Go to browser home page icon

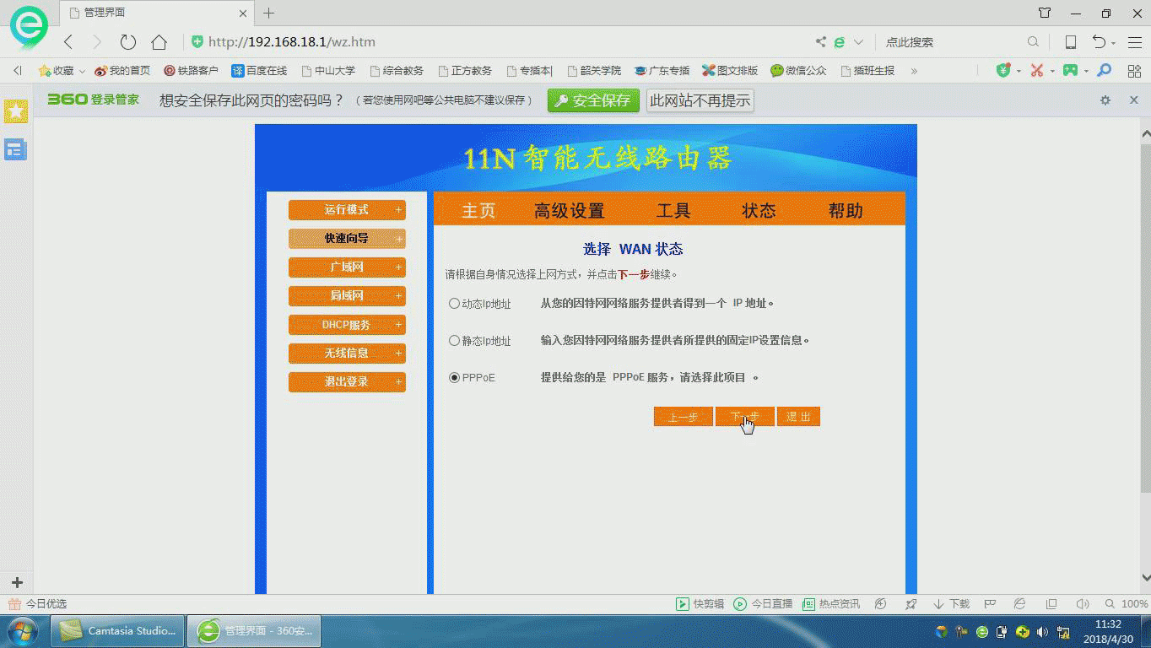(x=159, y=42)
